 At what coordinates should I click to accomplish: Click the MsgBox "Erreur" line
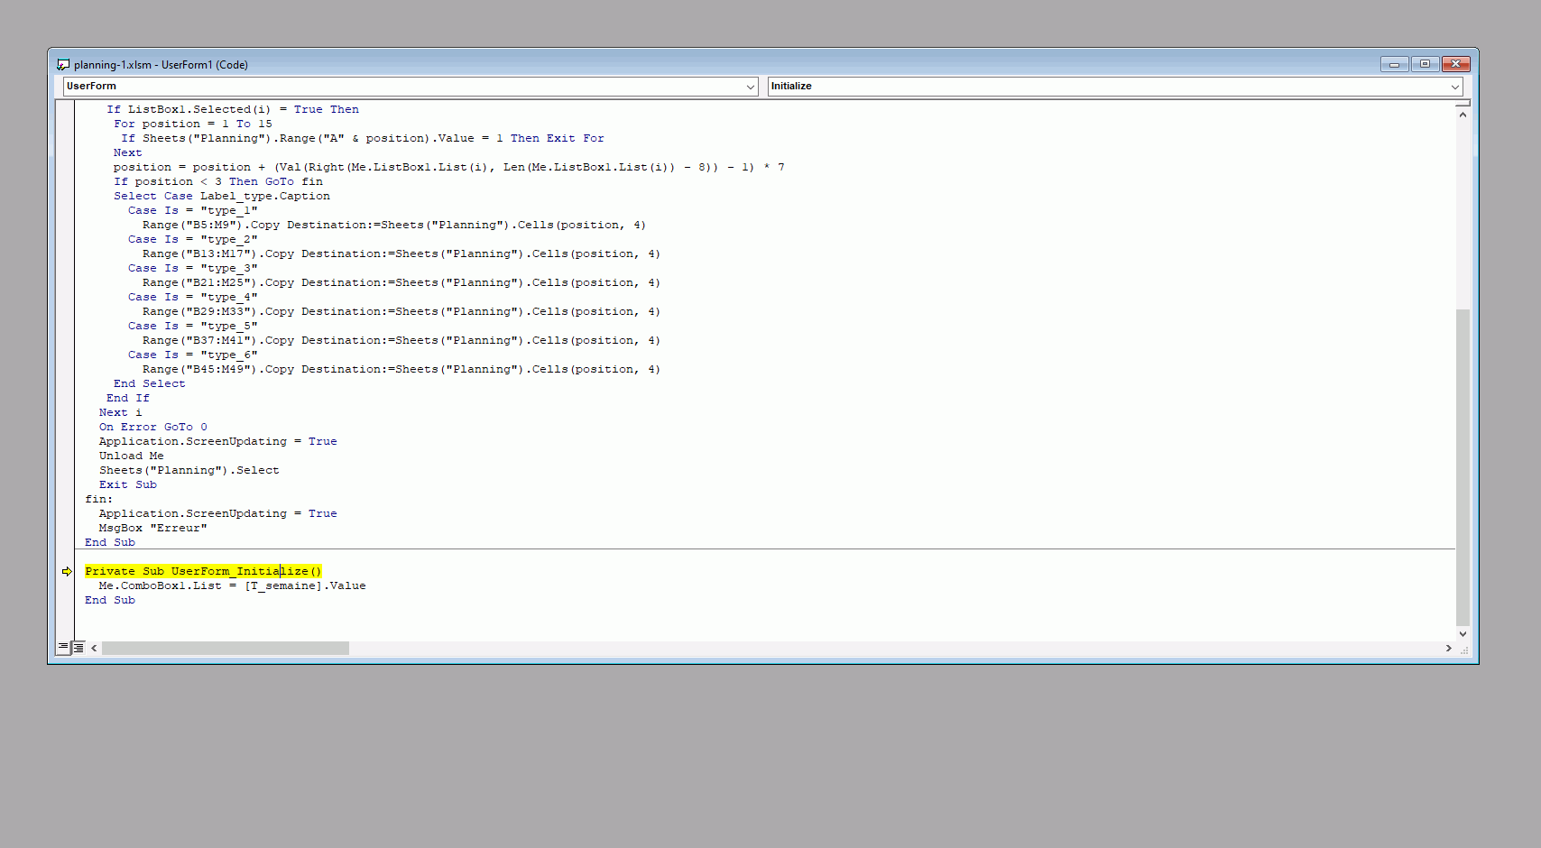pos(152,528)
